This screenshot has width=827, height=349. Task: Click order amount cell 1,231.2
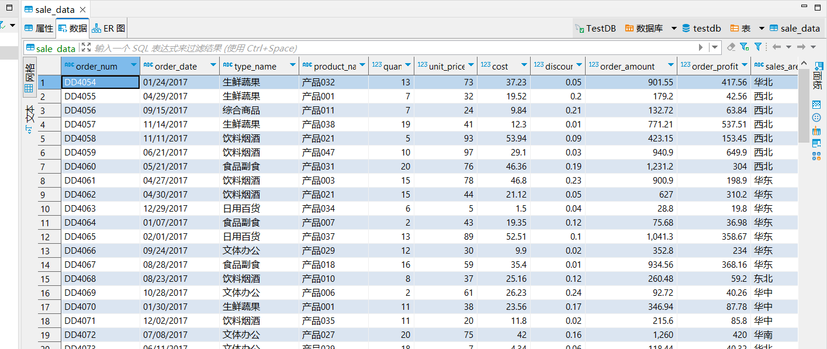[631, 167]
